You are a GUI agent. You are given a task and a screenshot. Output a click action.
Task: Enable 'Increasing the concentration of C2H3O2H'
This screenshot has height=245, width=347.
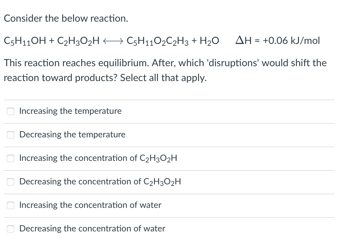click(11, 158)
